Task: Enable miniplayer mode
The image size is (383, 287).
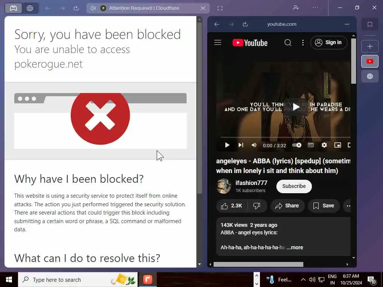Action: [338, 145]
